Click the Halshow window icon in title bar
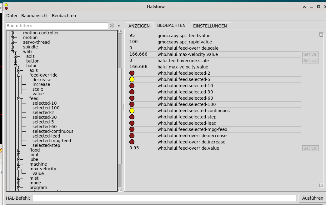The width and height of the screenshot is (326, 205). 6,7
